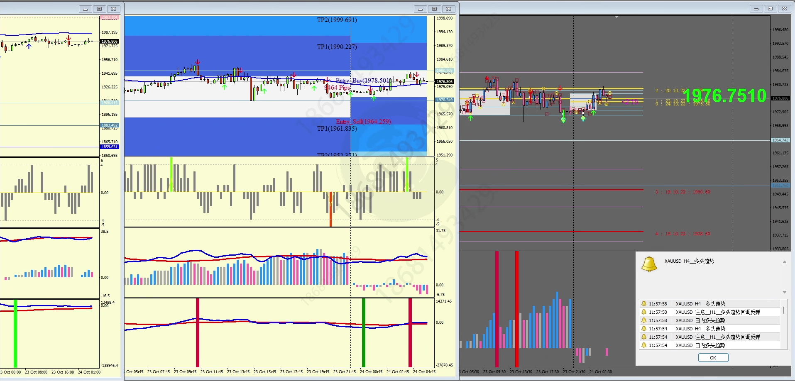795x381 pixels.
Task: Close the right dark chart window
Action: click(784, 9)
